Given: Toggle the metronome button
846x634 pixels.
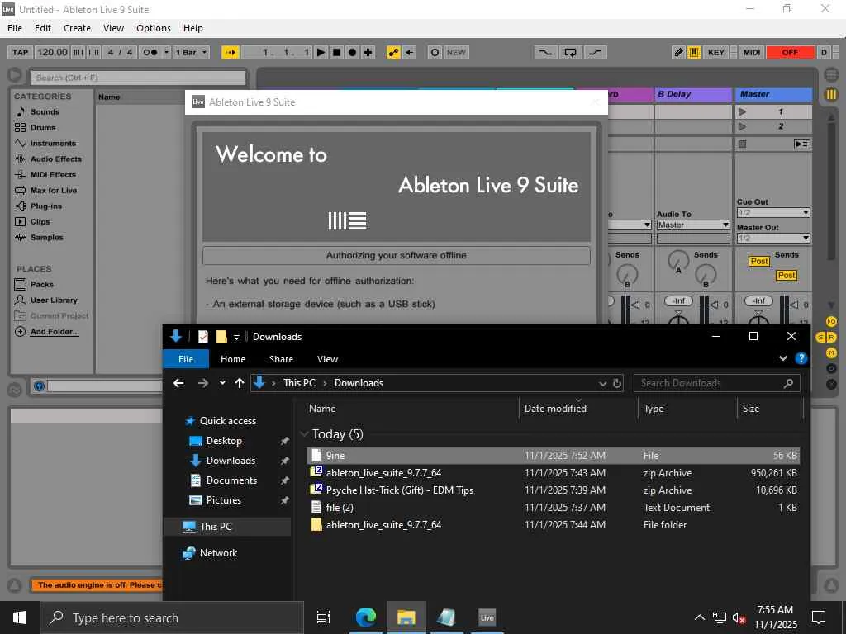Looking at the screenshot, I should 150,52.
